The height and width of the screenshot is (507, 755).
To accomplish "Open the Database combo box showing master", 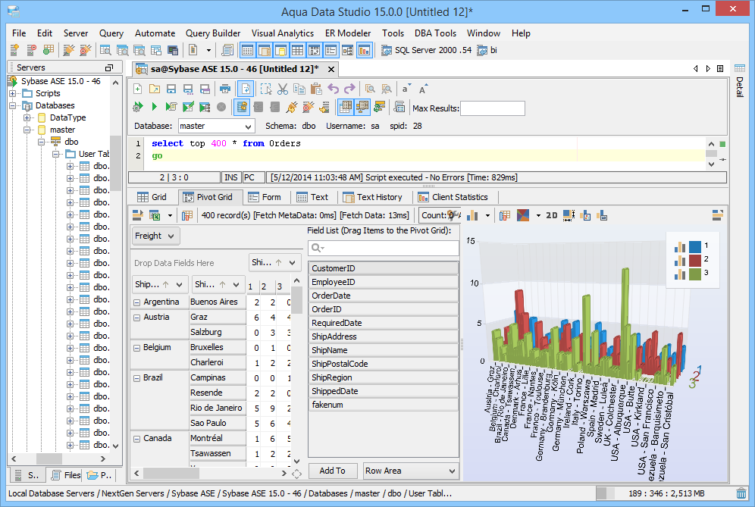I will click(216, 126).
